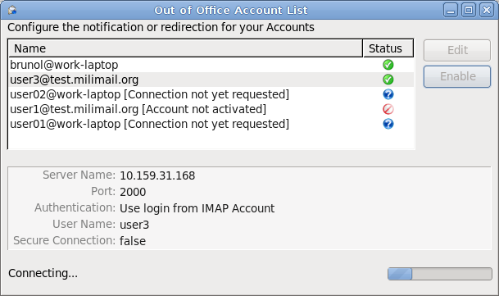Select user1@test.milimail.org [Account not activated]
Screen dimensions: 499x296
tap(211, 109)
